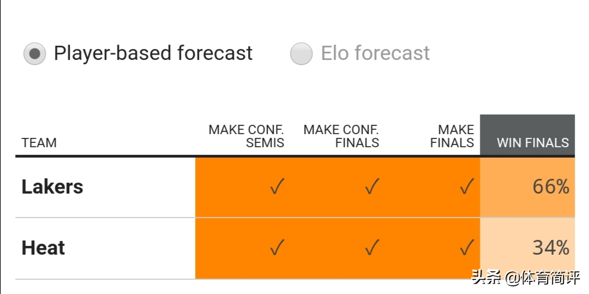Open the Lakers team row
The image size is (589, 294).
coord(52,187)
